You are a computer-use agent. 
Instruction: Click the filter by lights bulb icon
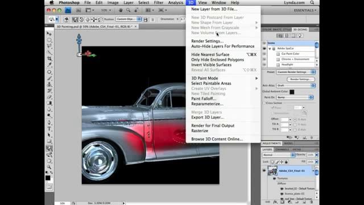pyautogui.click(x=300, y=35)
